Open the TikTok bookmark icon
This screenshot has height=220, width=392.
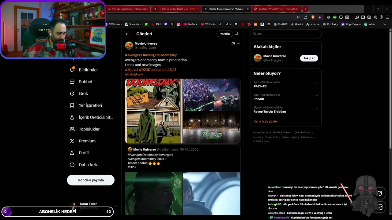[220, 24]
